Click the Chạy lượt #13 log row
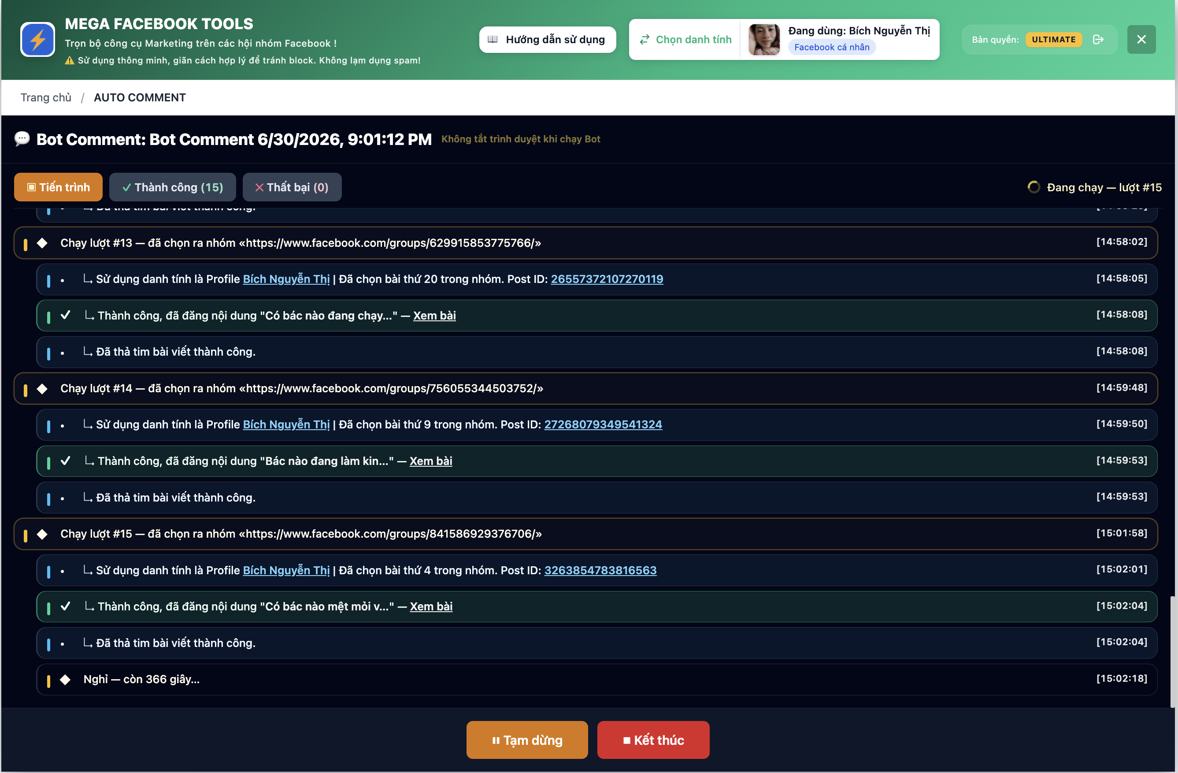This screenshot has height=773, width=1178. [x=585, y=243]
